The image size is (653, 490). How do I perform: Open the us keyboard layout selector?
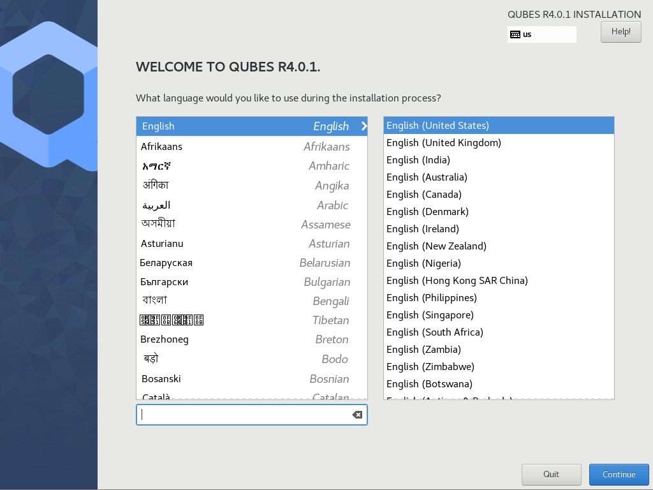(541, 34)
